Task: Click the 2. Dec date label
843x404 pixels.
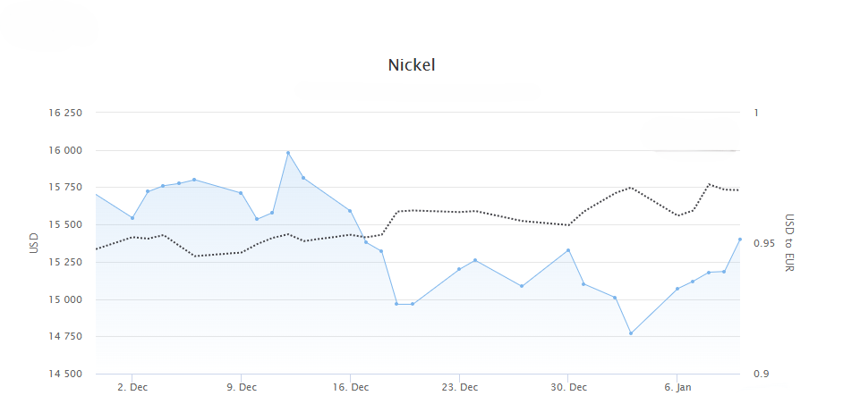Action: coord(132,388)
